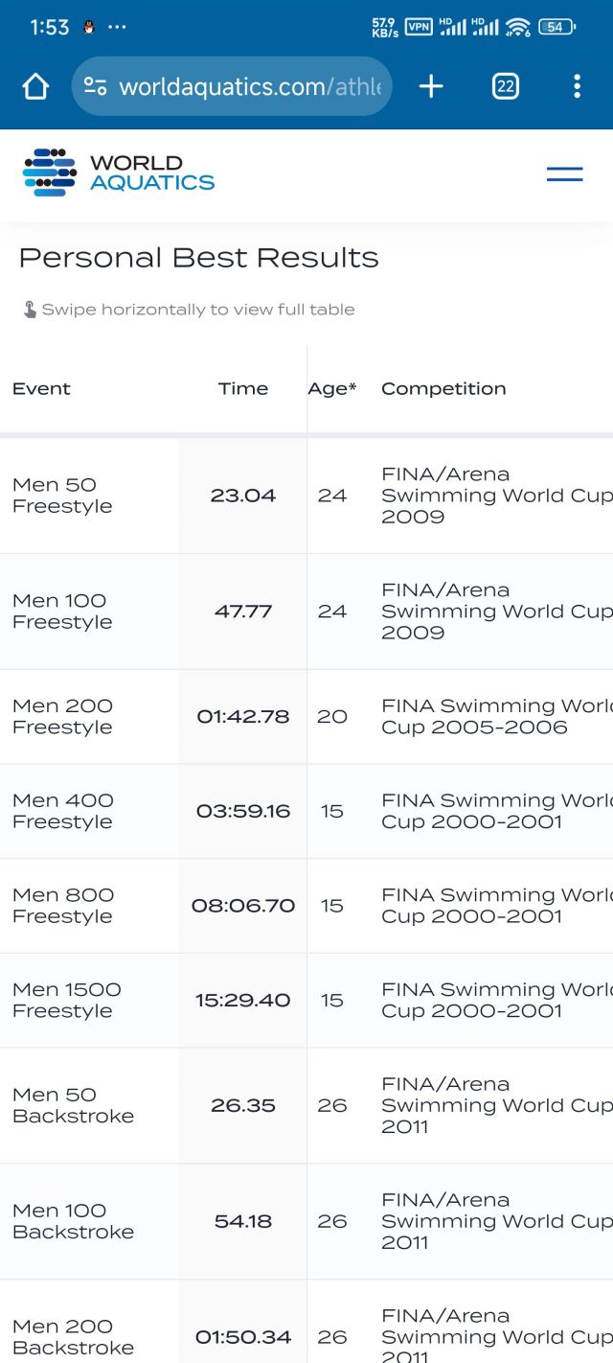Screen dimensions: 613x1363
Task: Select the Event column header
Action: pos(41,389)
